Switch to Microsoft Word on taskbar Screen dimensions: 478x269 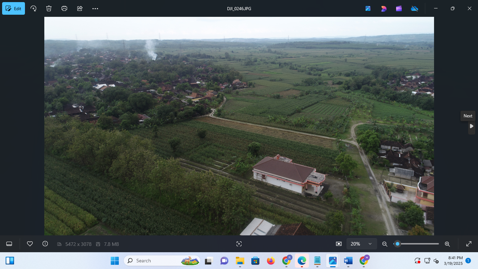pos(348,261)
